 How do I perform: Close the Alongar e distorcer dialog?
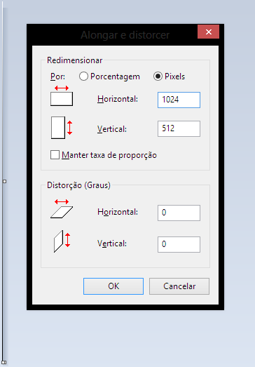[x=208, y=32]
